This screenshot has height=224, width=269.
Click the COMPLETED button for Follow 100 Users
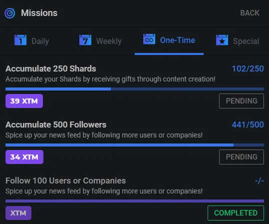point(236,213)
